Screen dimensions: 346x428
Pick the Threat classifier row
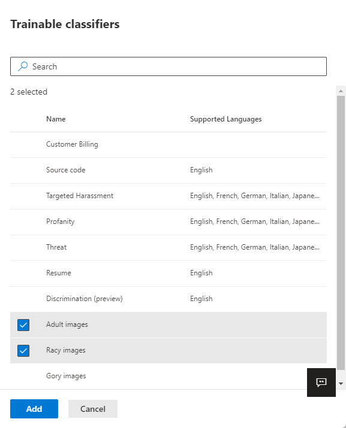(x=169, y=248)
